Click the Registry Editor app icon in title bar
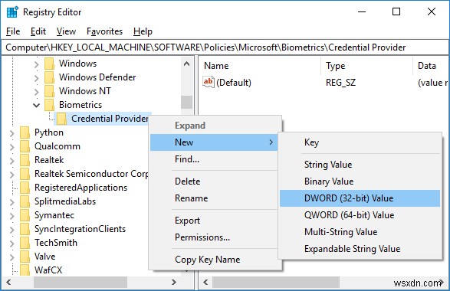 point(12,12)
